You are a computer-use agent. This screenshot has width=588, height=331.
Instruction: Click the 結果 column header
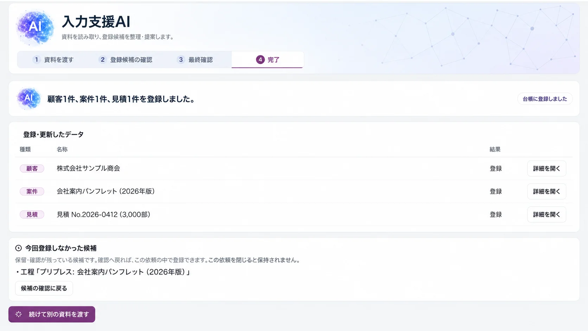[495, 149]
